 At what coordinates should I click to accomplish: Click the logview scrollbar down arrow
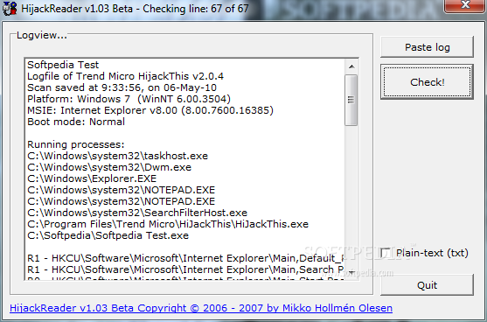tap(351, 273)
